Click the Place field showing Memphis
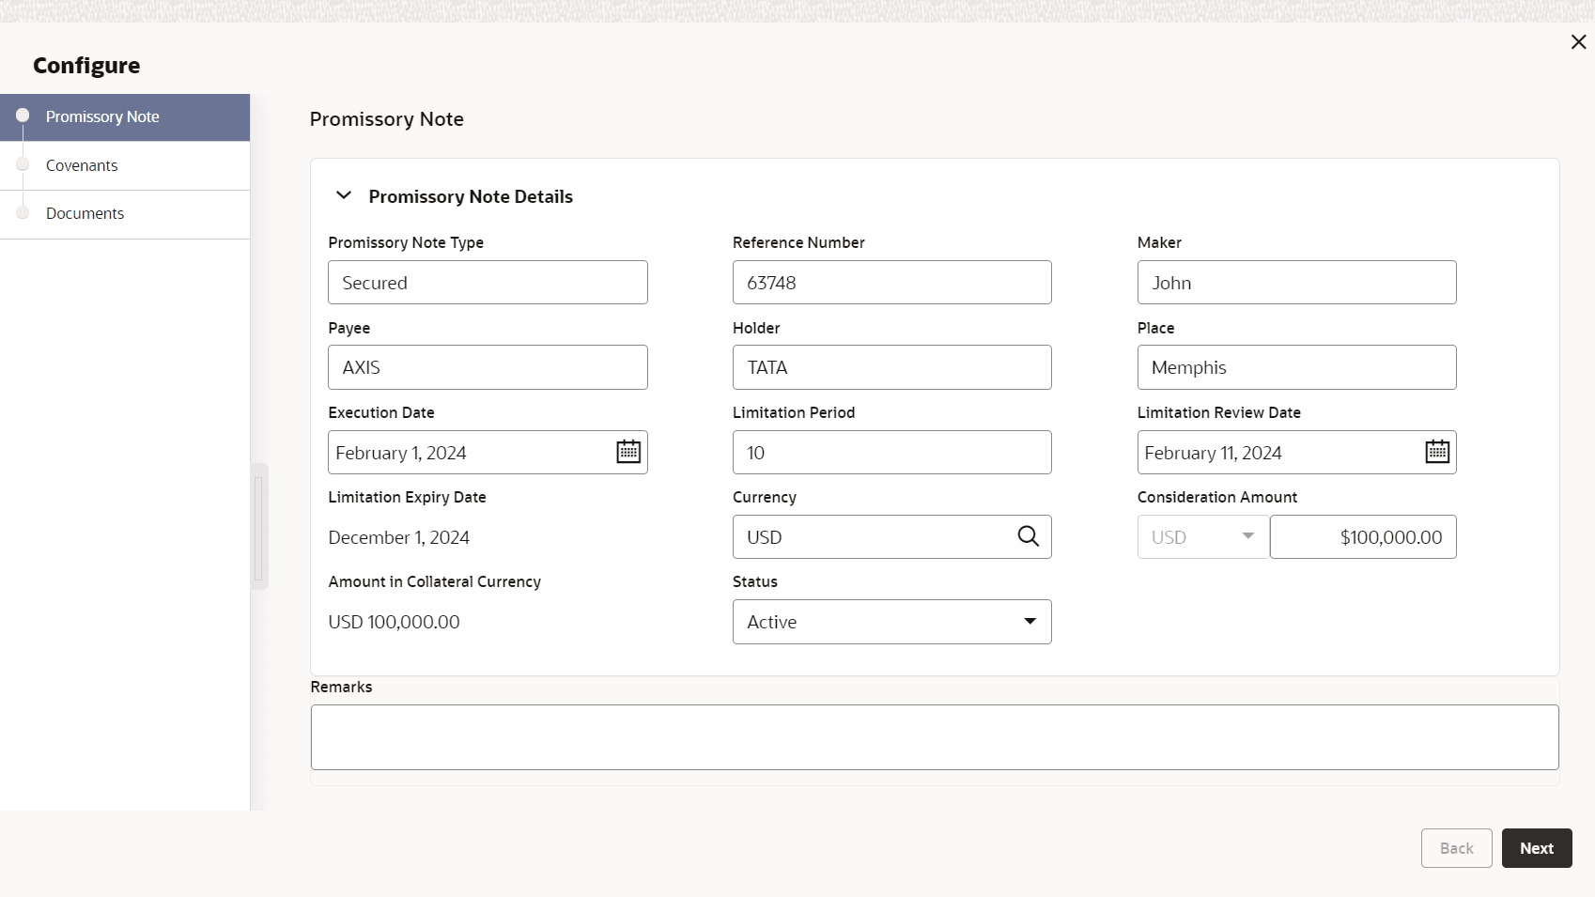The width and height of the screenshot is (1595, 897). point(1296,367)
